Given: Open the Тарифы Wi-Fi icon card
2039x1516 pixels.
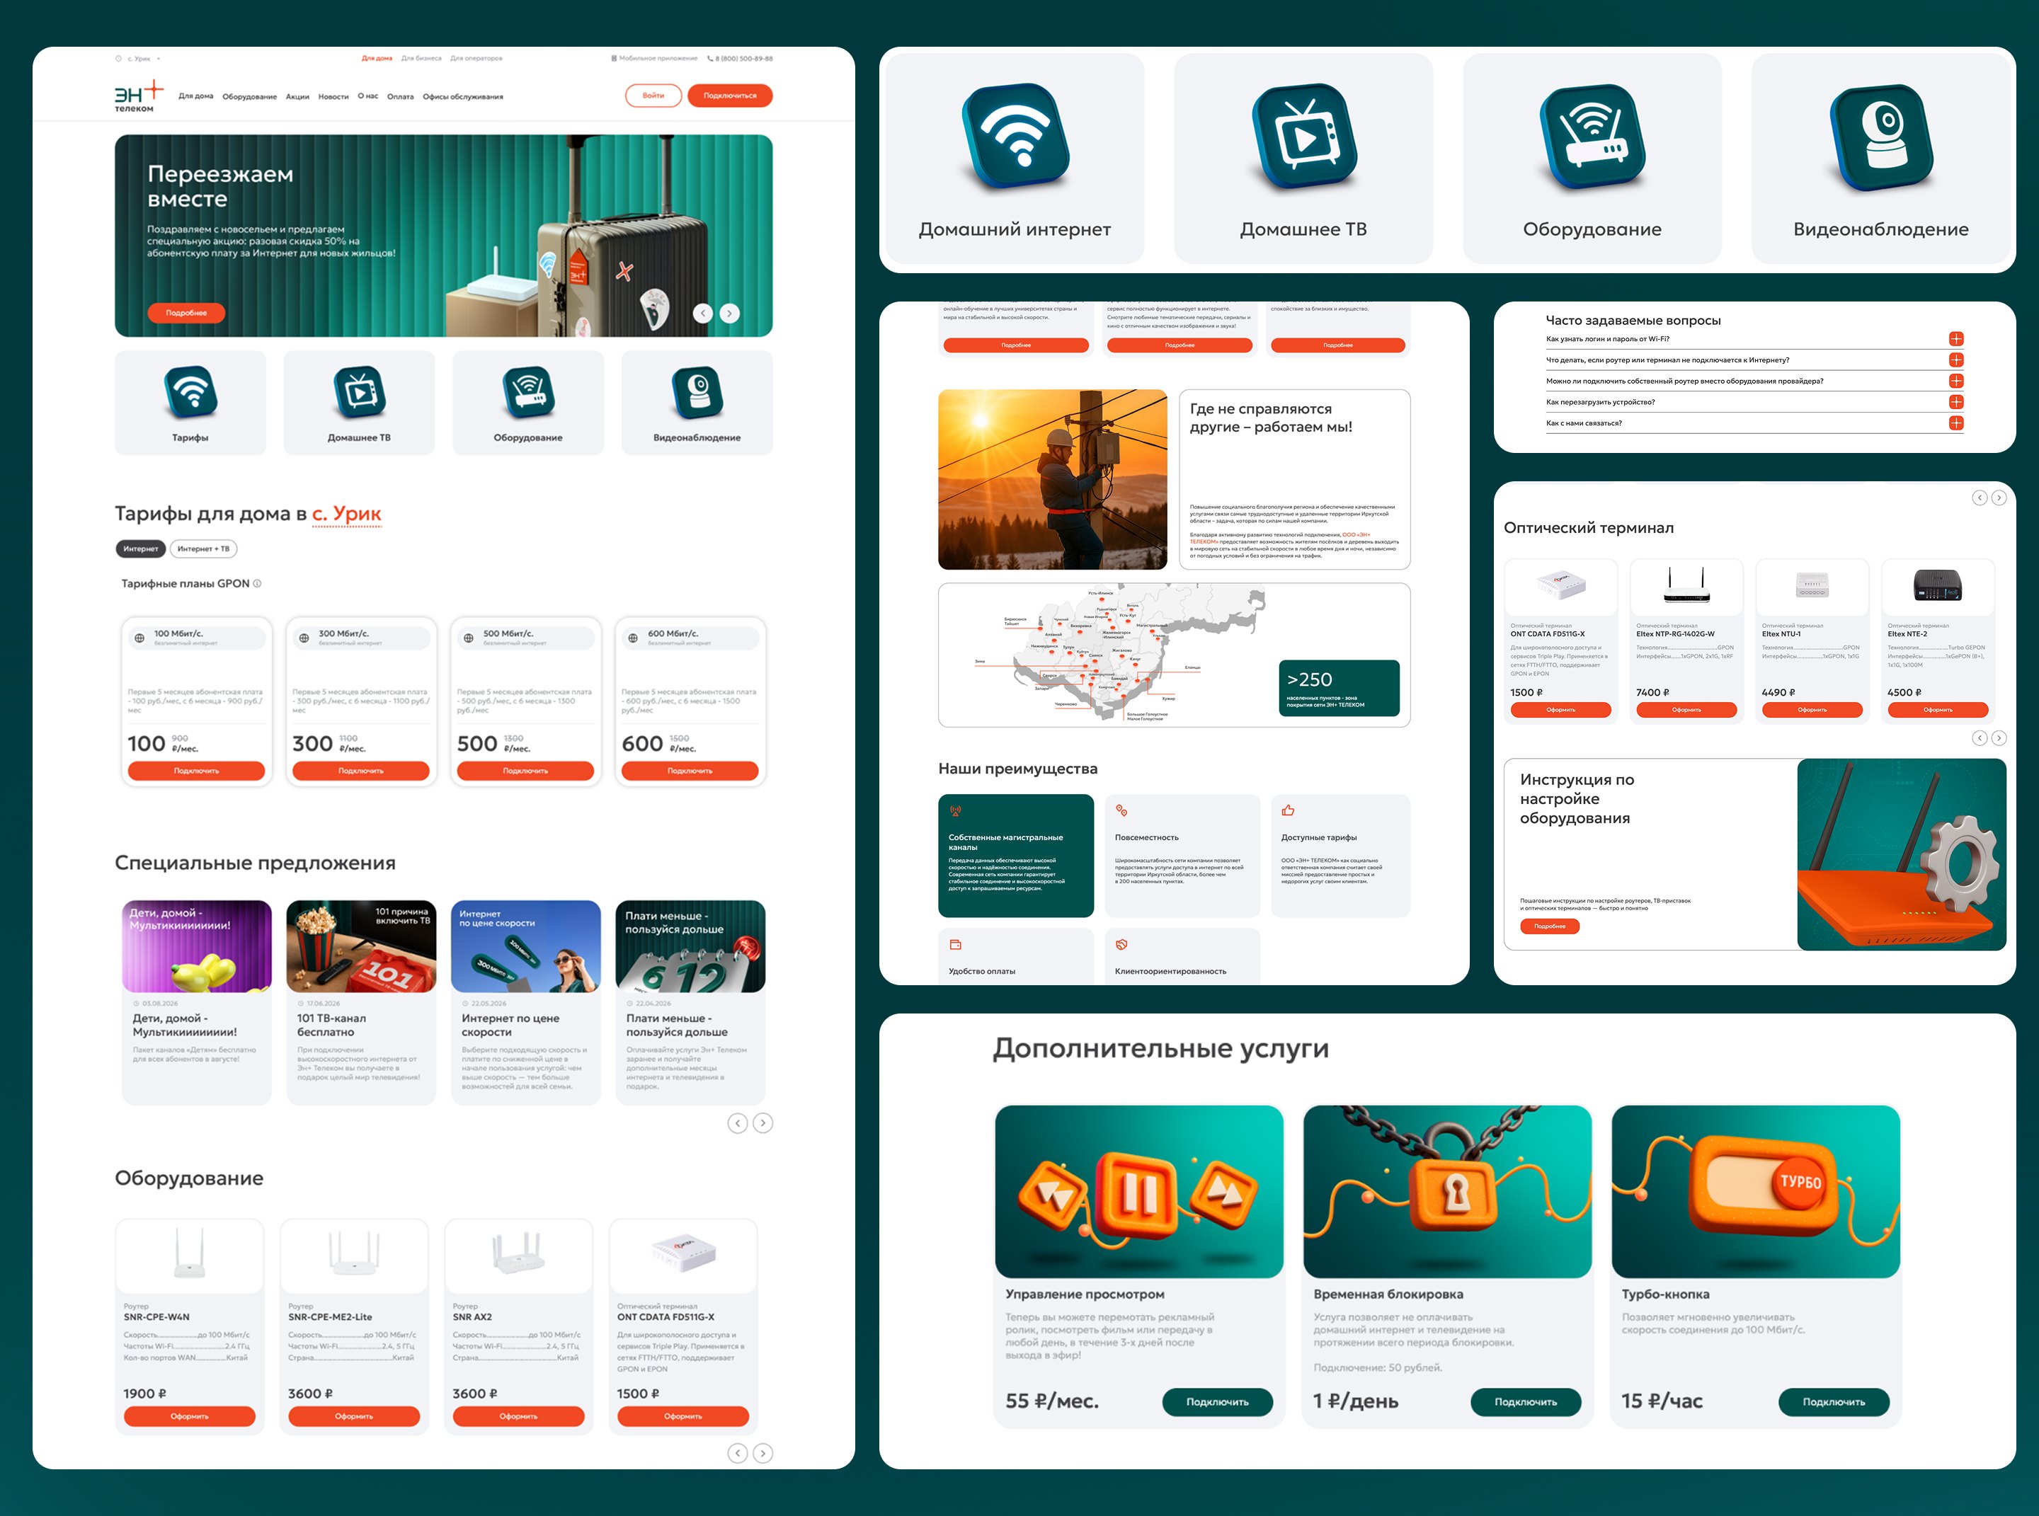Looking at the screenshot, I should (x=190, y=403).
